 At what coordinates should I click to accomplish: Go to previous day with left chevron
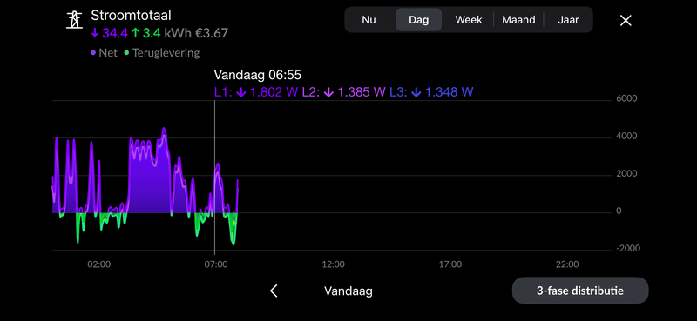tap(274, 291)
